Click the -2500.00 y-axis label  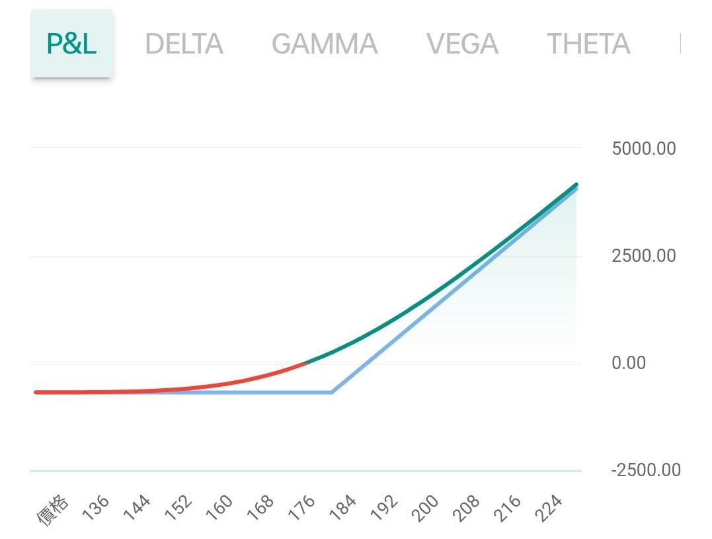point(645,470)
